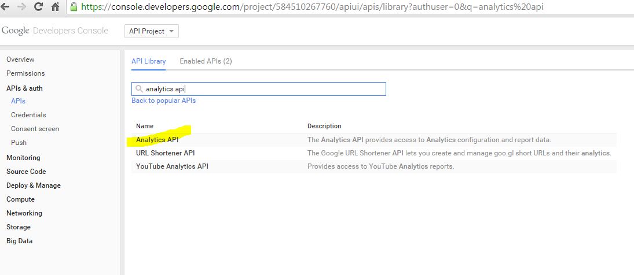Open the URL Shortener API entry
Screen dimensions: 634x275
point(166,153)
